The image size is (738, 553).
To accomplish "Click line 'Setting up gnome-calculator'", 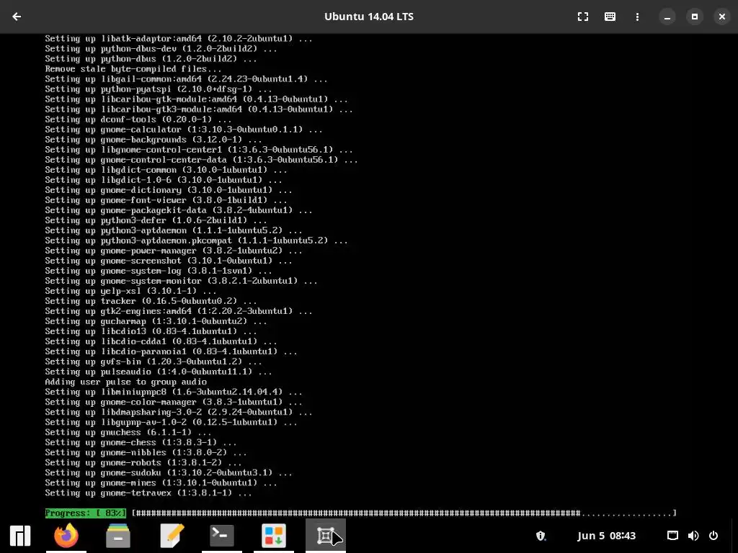I will click(184, 130).
